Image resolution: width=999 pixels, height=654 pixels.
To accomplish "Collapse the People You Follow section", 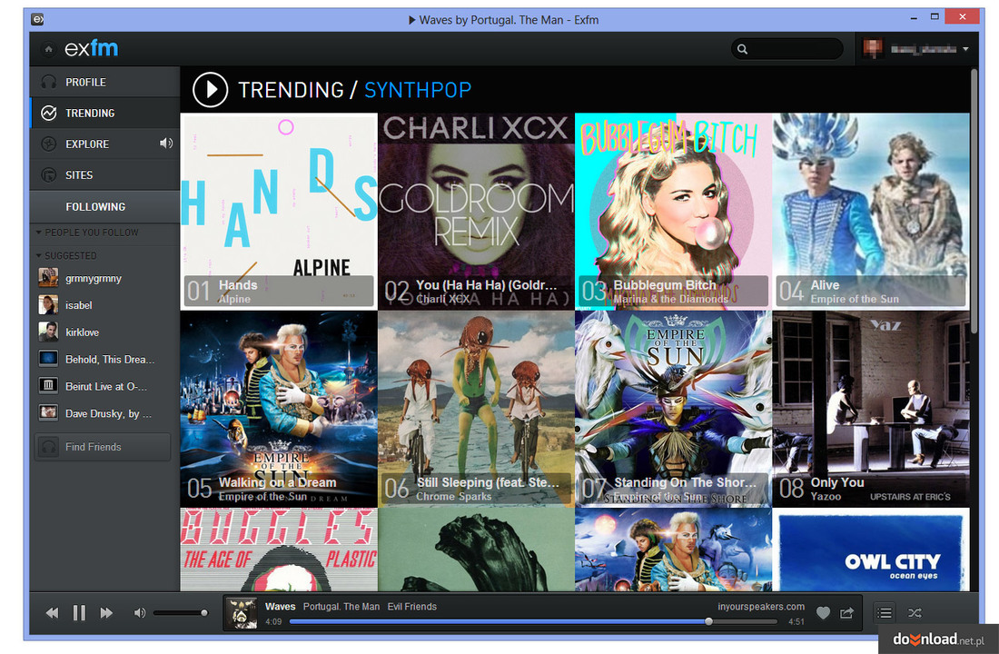I will (x=39, y=233).
